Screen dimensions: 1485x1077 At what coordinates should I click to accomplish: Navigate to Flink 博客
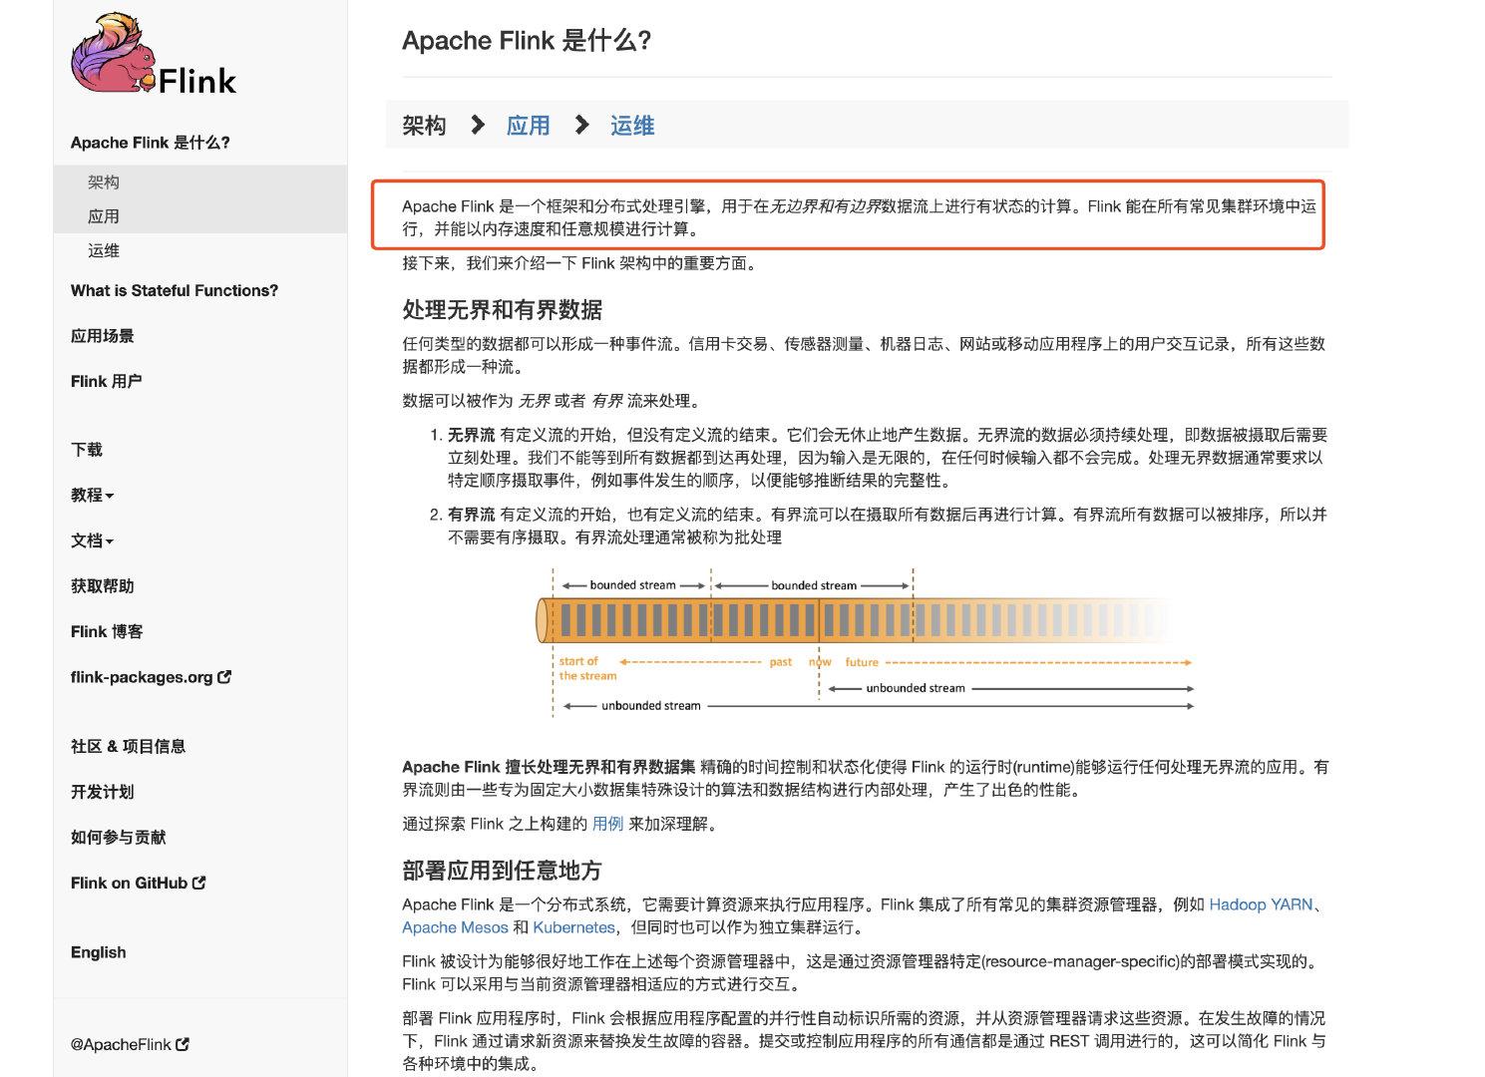(107, 631)
